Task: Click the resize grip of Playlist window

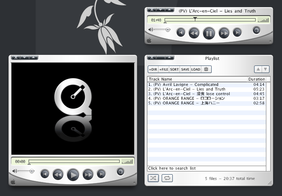Action: [270, 183]
